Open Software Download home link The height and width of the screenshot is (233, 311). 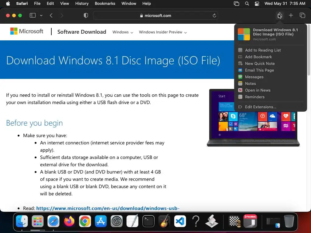click(82, 32)
